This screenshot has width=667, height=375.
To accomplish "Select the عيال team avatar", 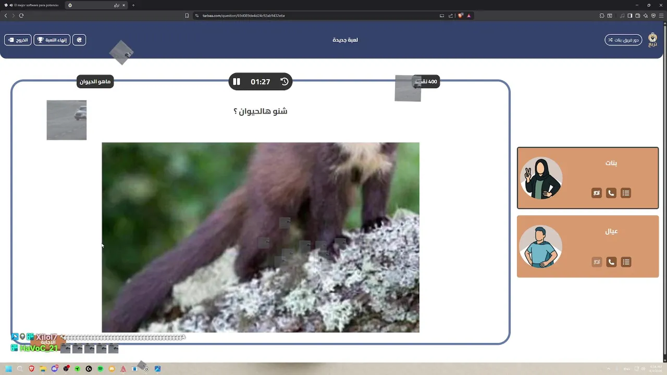I will pos(541,247).
